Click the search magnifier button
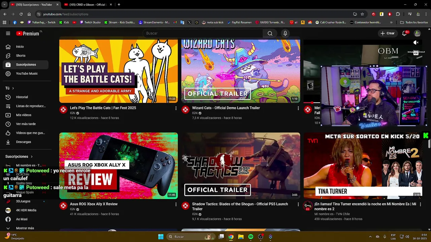Image resolution: width=431 pixels, height=242 pixels. [x=270, y=33]
